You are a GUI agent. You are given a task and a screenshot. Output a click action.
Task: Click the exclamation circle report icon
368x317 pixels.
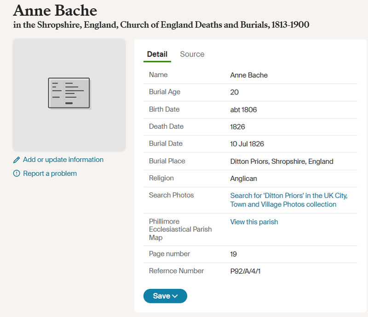coord(17,173)
